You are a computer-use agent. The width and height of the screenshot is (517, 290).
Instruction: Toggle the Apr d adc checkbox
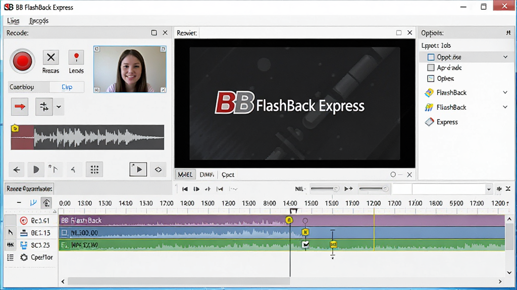pos(431,68)
